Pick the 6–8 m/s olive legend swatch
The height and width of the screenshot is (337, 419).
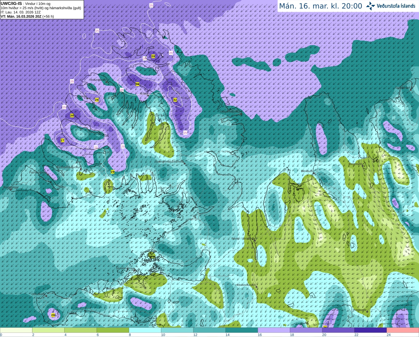pos(113,330)
